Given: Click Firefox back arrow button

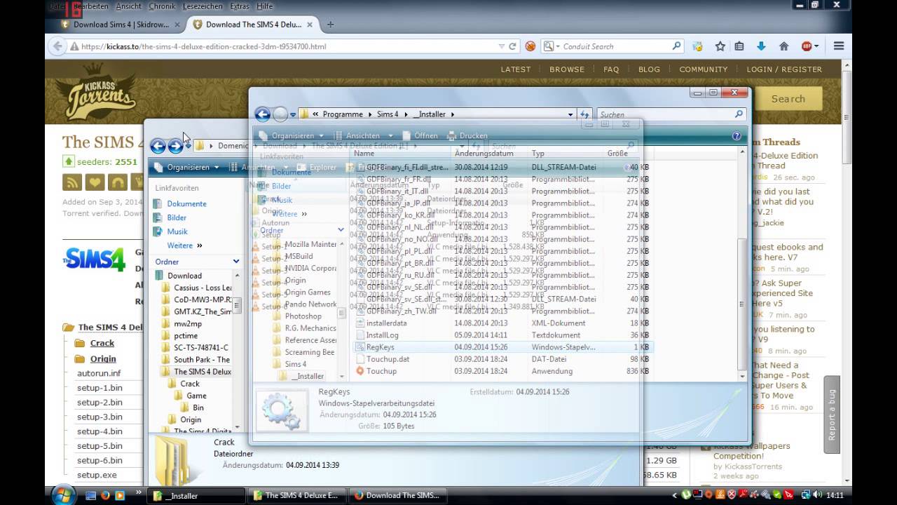Looking at the screenshot, I should pyautogui.click(x=57, y=46).
